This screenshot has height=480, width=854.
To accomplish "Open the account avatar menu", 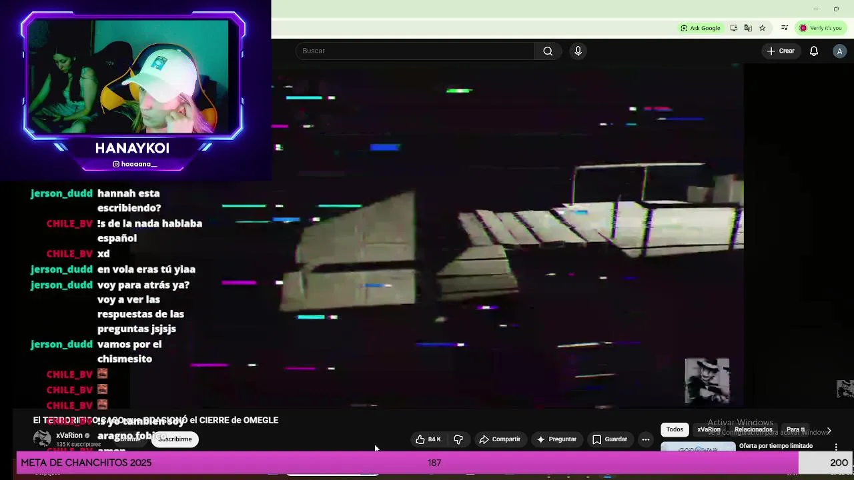I will pyautogui.click(x=839, y=51).
